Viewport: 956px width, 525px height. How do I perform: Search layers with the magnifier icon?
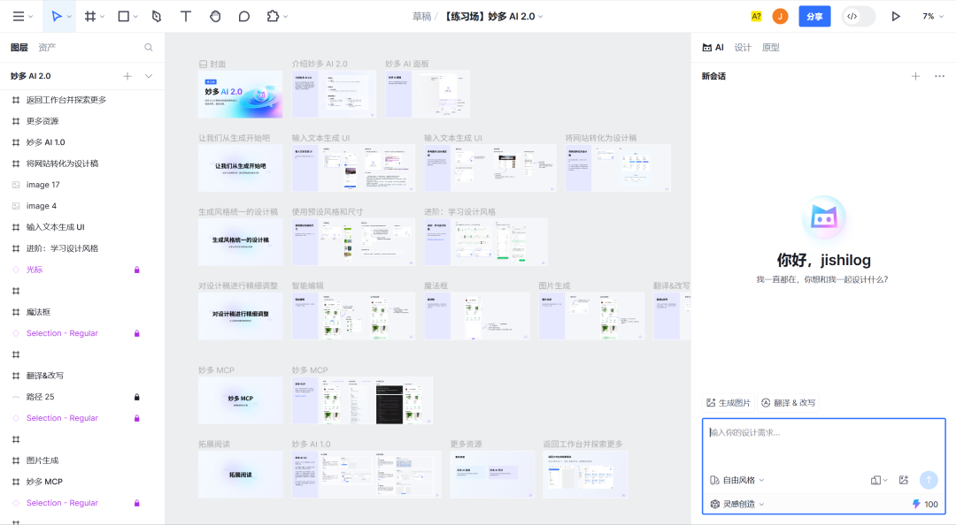click(149, 48)
